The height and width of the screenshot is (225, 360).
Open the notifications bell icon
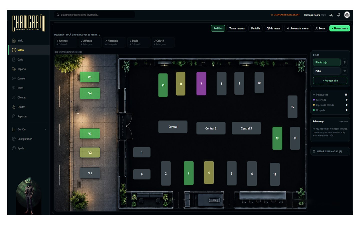[339, 15]
